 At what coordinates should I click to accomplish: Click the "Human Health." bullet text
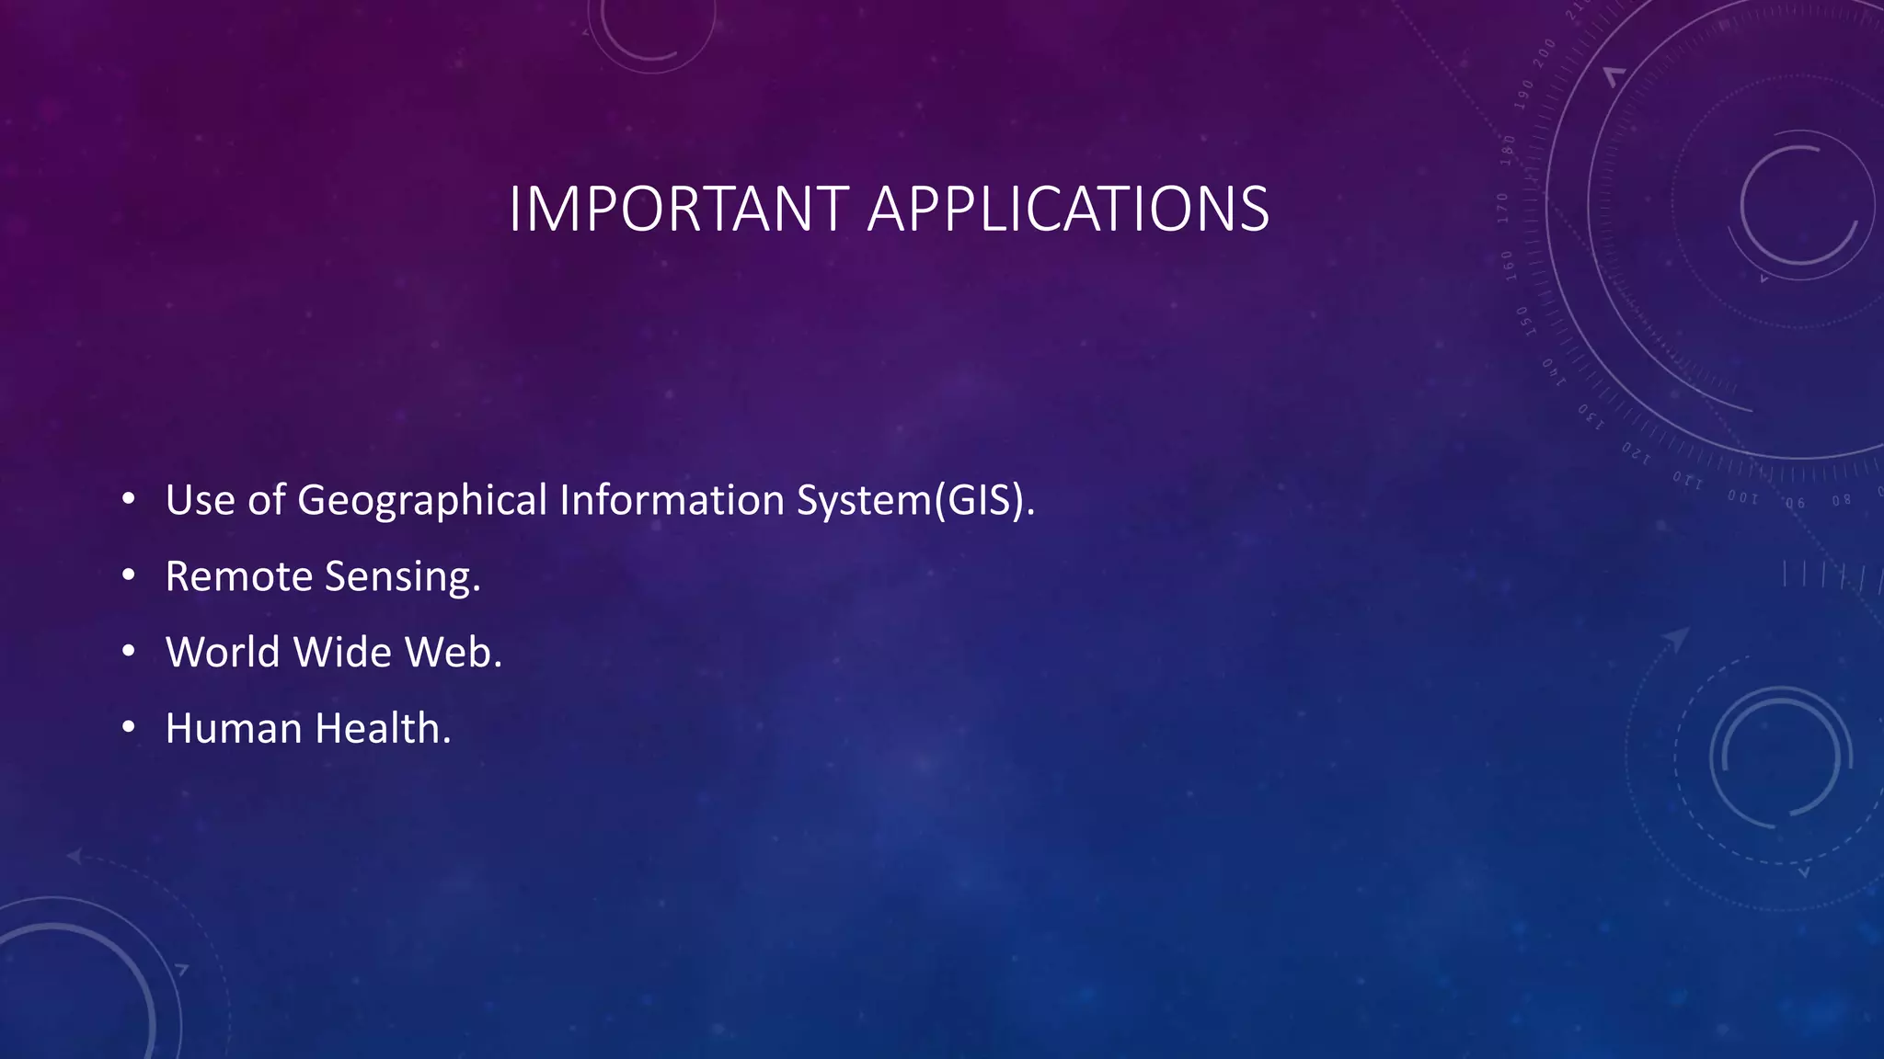[x=308, y=728]
